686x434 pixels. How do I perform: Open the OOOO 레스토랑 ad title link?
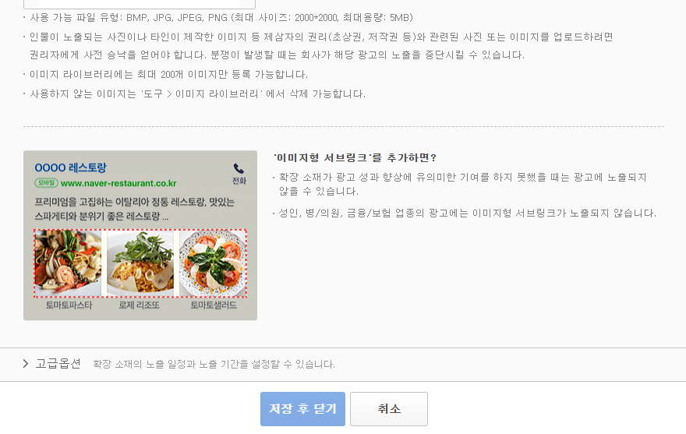click(70, 168)
